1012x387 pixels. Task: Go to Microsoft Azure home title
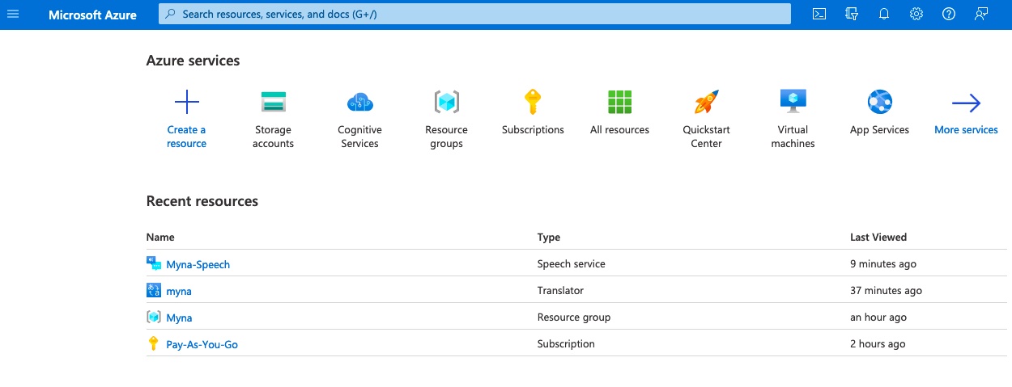[92, 15]
